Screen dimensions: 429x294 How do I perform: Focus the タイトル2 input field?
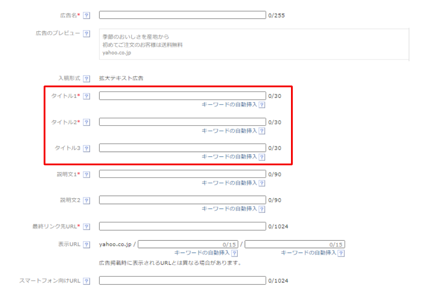(183, 122)
